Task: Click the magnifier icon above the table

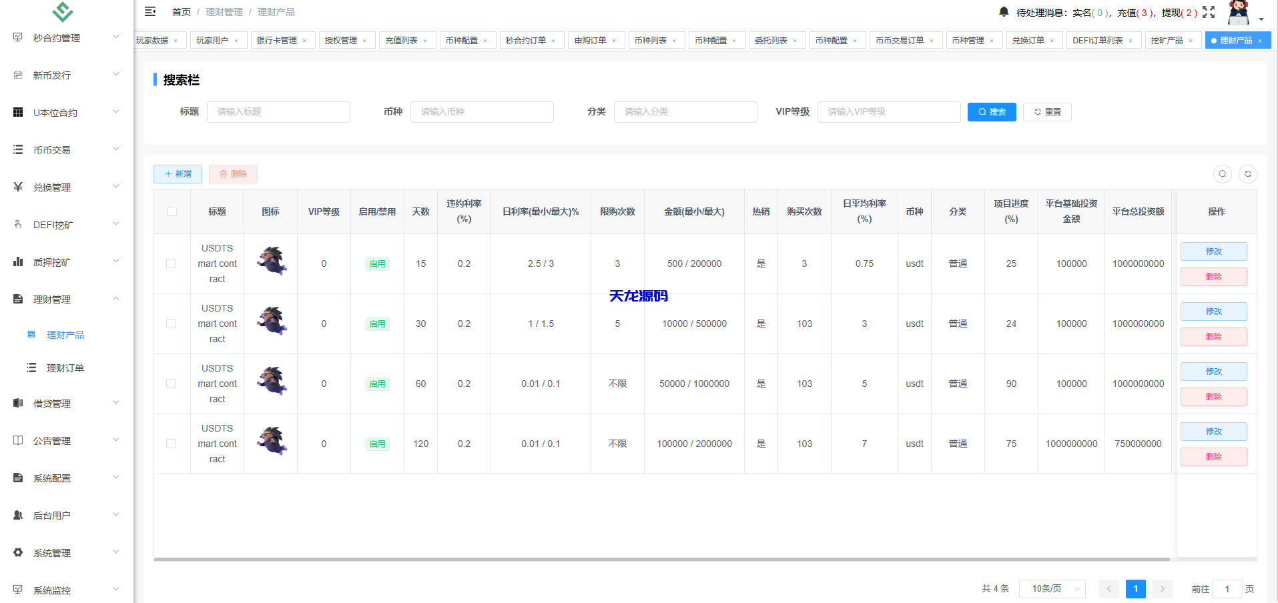Action: pyautogui.click(x=1222, y=173)
